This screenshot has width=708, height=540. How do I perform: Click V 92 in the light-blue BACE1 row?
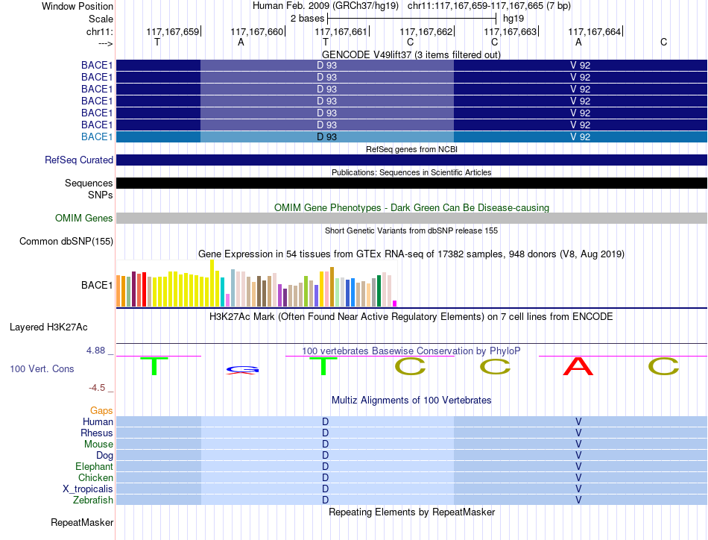pyautogui.click(x=581, y=137)
